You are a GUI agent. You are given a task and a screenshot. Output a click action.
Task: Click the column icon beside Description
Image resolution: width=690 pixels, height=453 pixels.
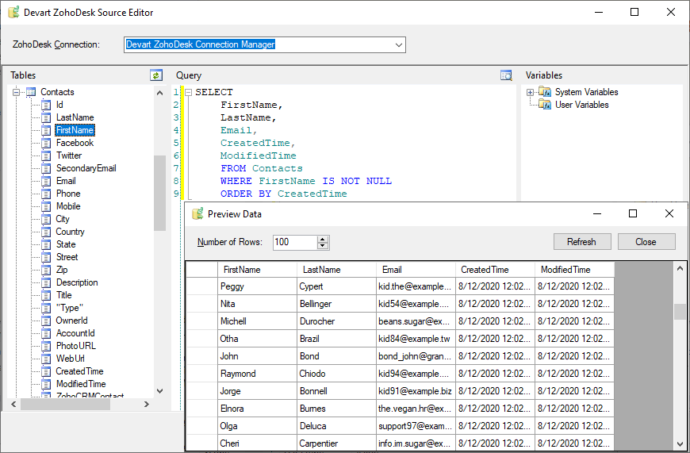(46, 282)
